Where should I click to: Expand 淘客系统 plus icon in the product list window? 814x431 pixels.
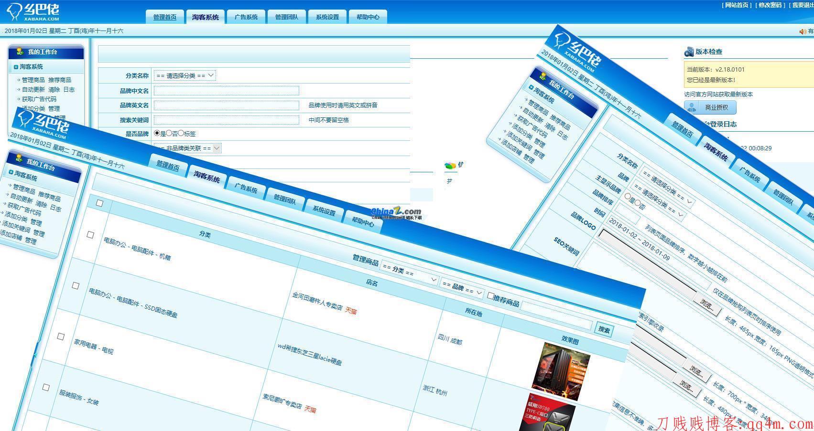[x=11, y=172]
